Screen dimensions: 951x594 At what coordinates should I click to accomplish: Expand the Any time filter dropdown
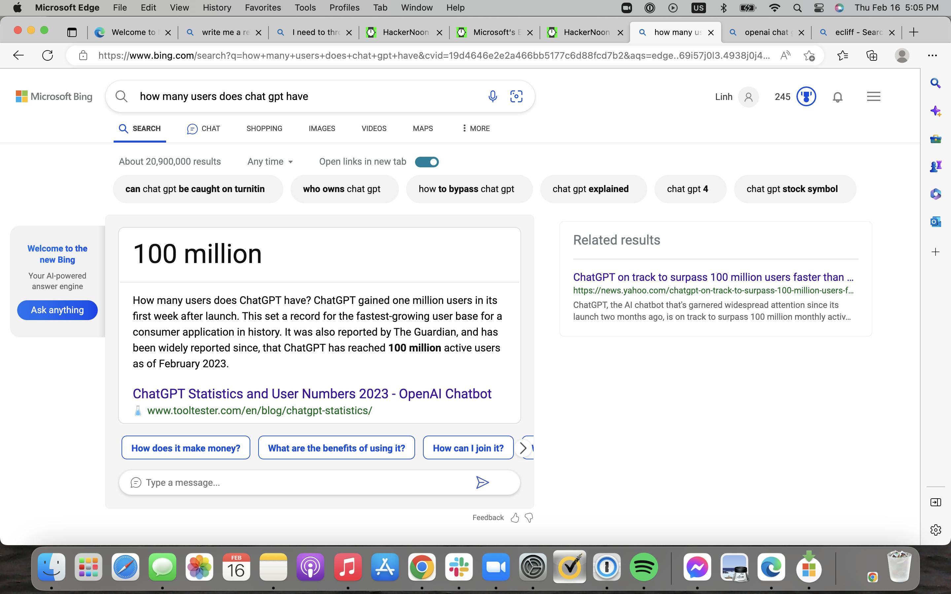coord(270,161)
